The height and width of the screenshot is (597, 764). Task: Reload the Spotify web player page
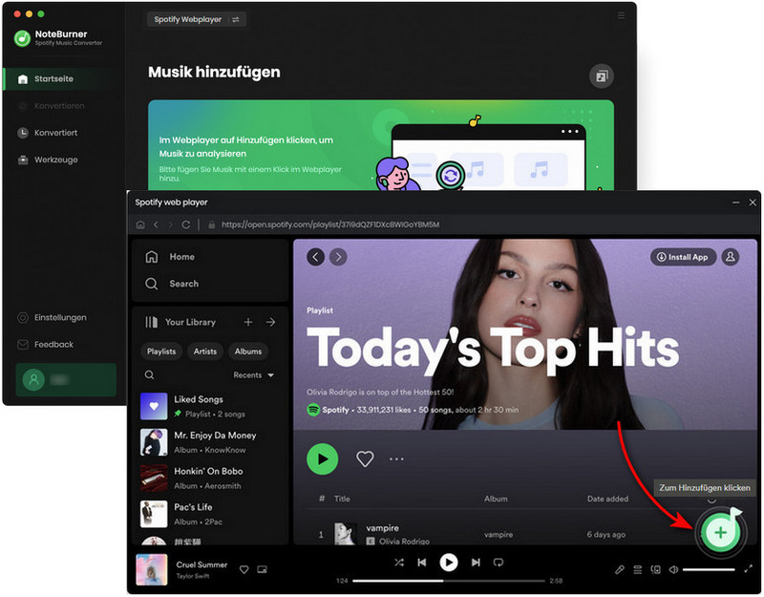point(185,224)
